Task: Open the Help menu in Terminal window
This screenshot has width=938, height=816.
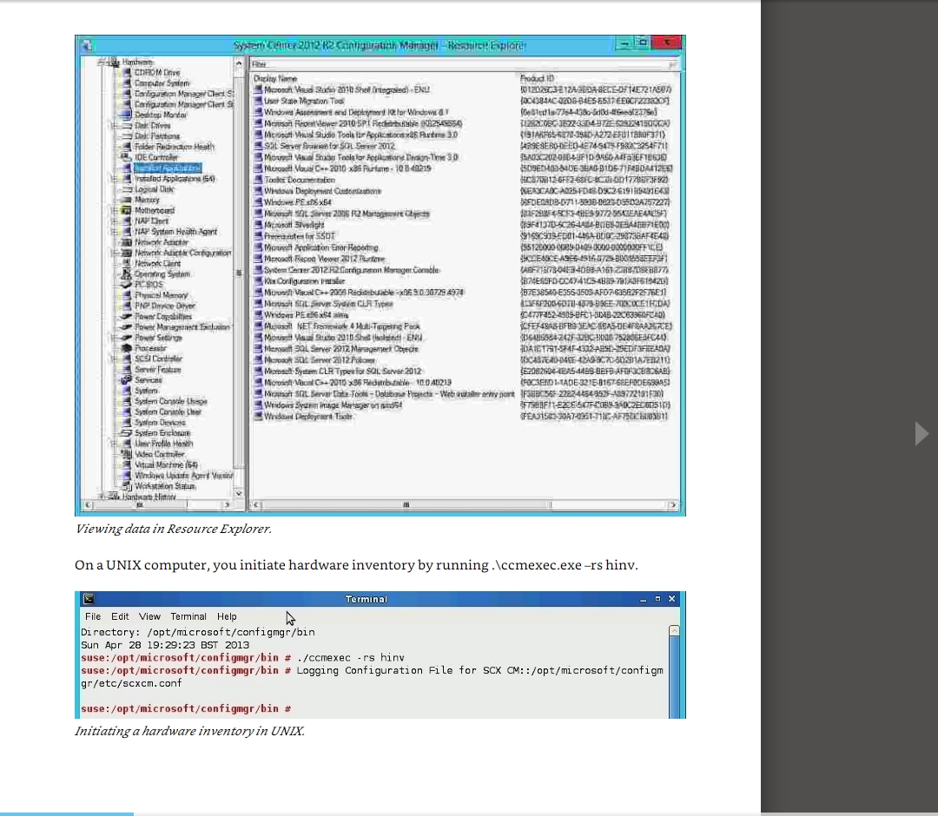Action: pyautogui.click(x=227, y=616)
